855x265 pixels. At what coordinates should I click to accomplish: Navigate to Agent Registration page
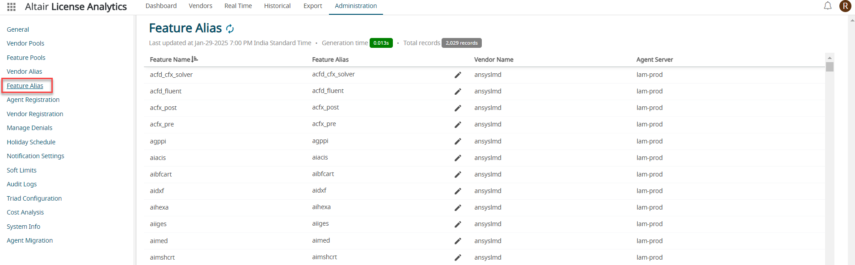click(33, 100)
